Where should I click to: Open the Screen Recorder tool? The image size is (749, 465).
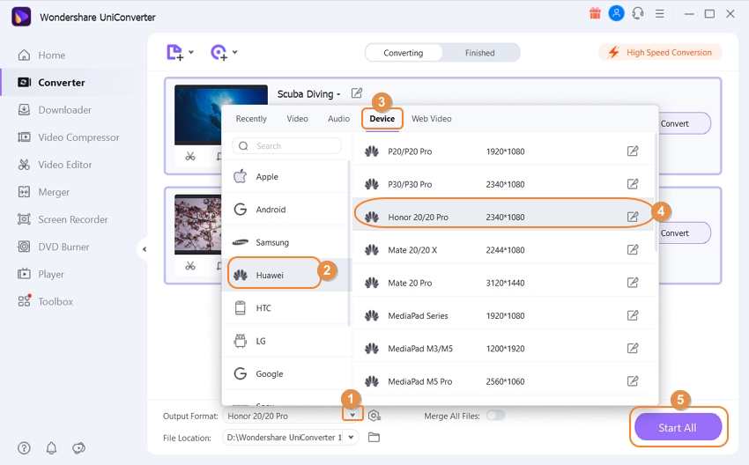[63, 219]
